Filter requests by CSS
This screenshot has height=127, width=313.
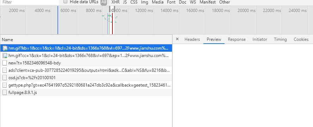point(134,2)
